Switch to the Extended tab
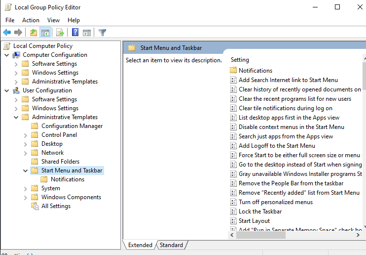 point(140,245)
